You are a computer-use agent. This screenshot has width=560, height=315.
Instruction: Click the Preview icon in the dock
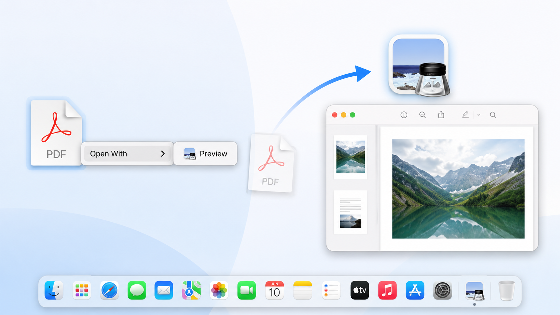pyautogui.click(x=475, y=291)
